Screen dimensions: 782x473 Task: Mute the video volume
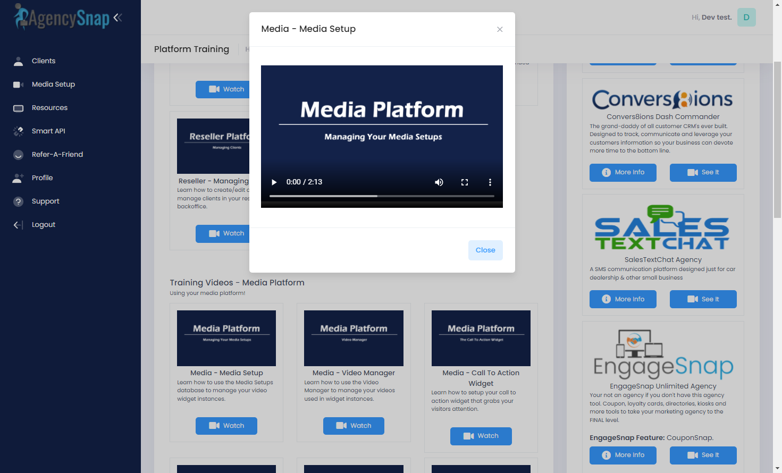(439, 182)
